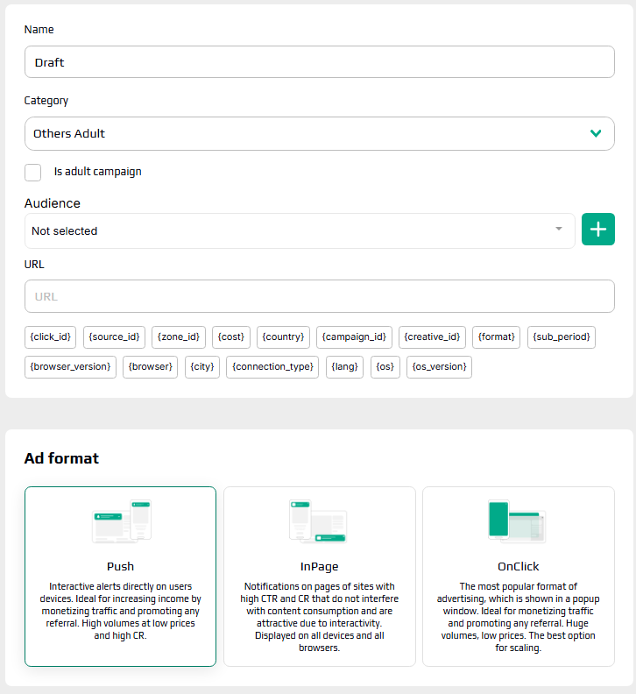Image resolution: width=636 pixels, height=694 pixels.
Task: Click the OnClick format illustration icon
Action: tap(518, 521)
